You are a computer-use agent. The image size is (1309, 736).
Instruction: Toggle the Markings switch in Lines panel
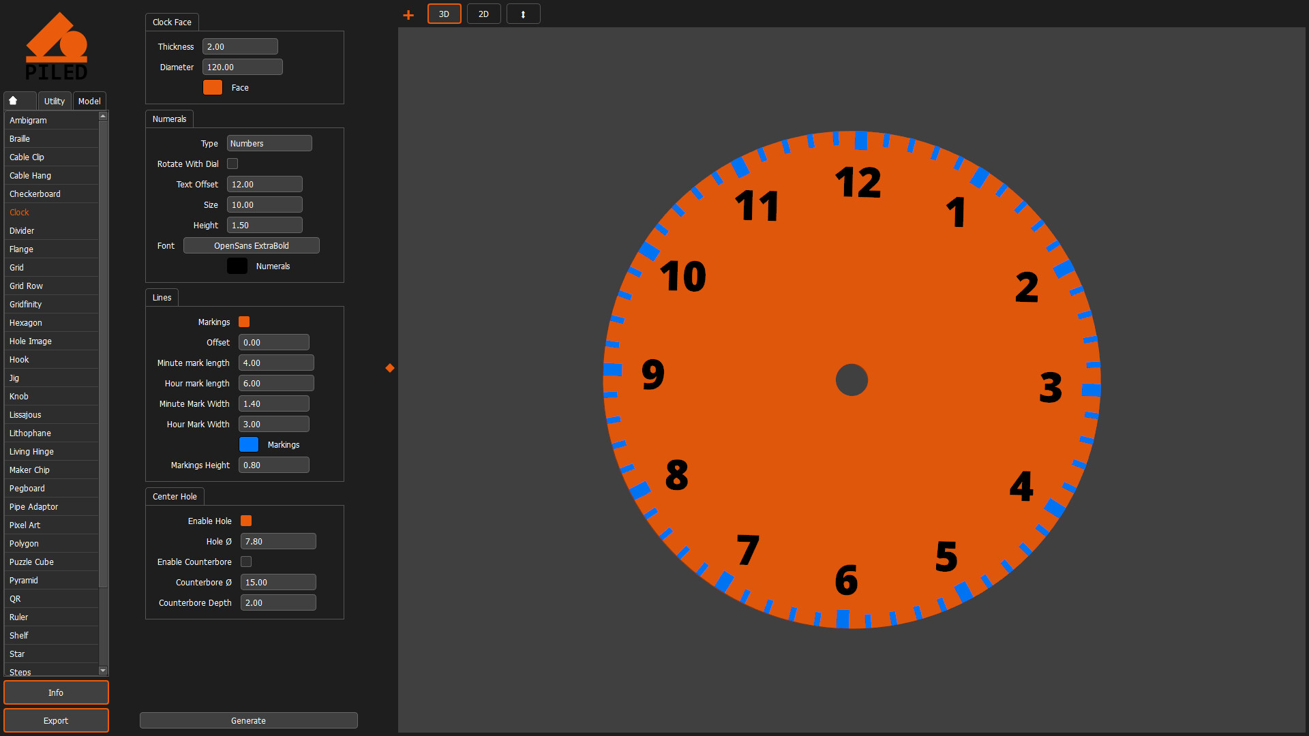tap(244, 322)
